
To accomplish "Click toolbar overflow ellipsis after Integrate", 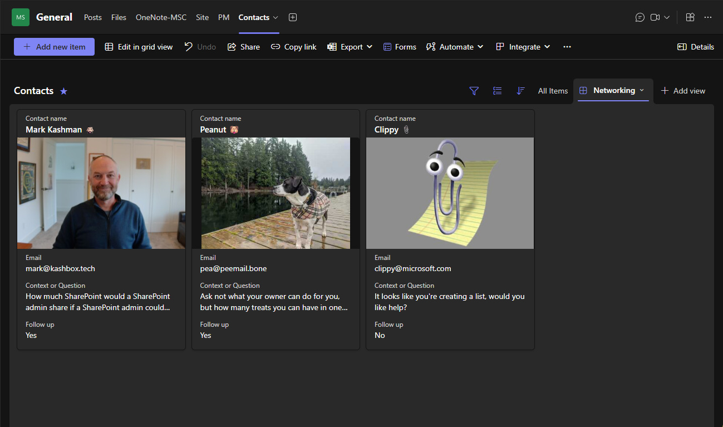I will point(567,47).
